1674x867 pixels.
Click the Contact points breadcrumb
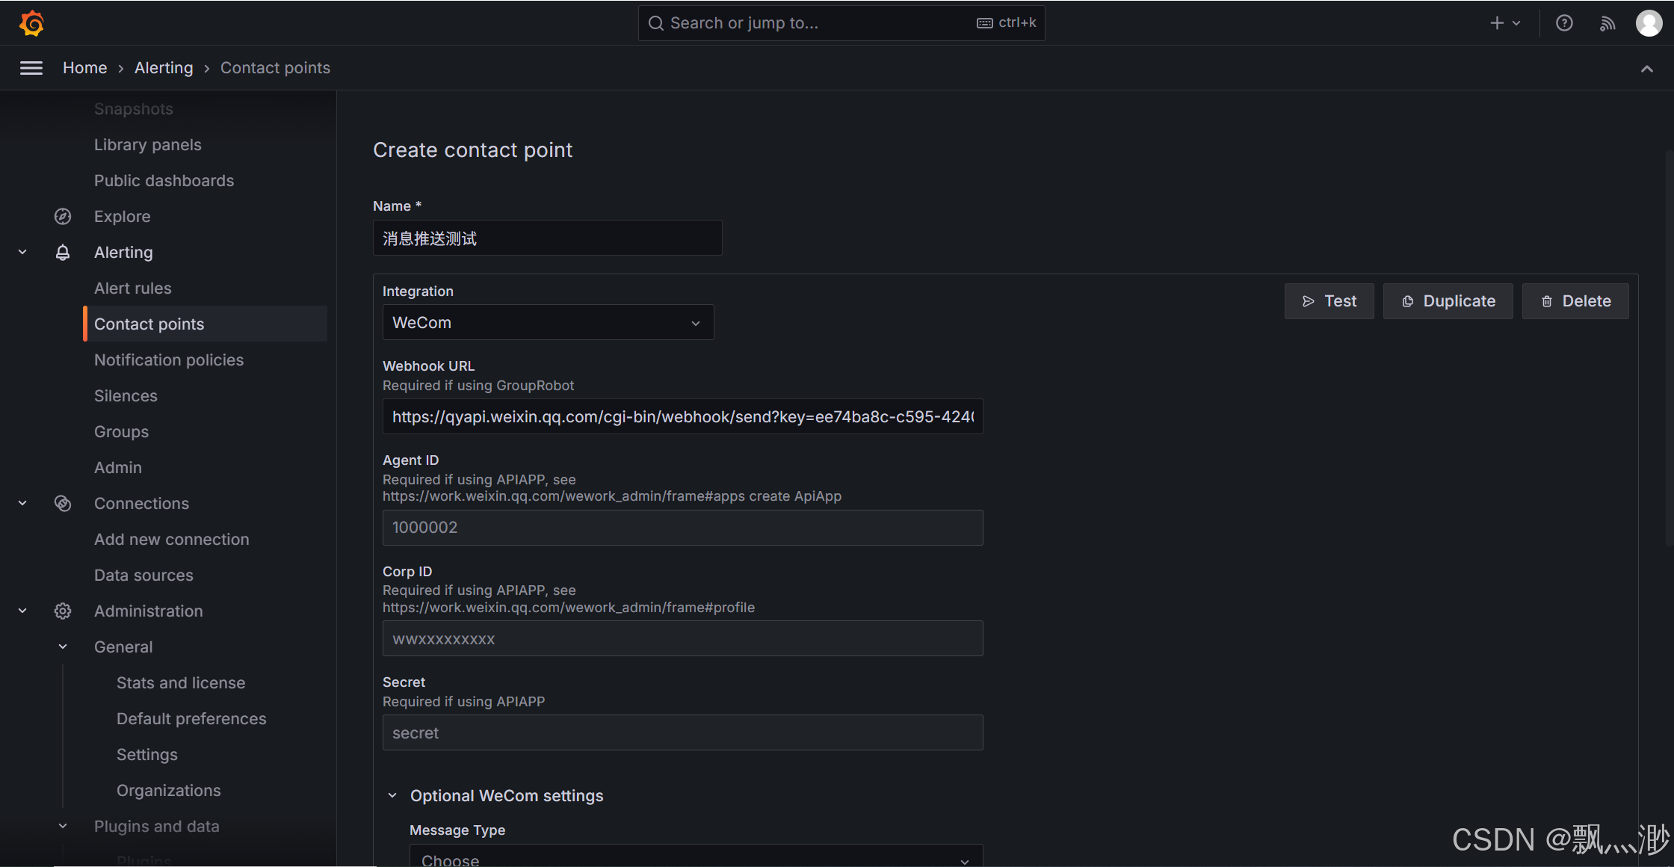click(275, 68)
